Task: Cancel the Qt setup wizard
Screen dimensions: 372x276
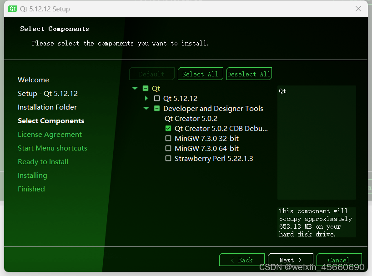Action: [x=339, y=260]
